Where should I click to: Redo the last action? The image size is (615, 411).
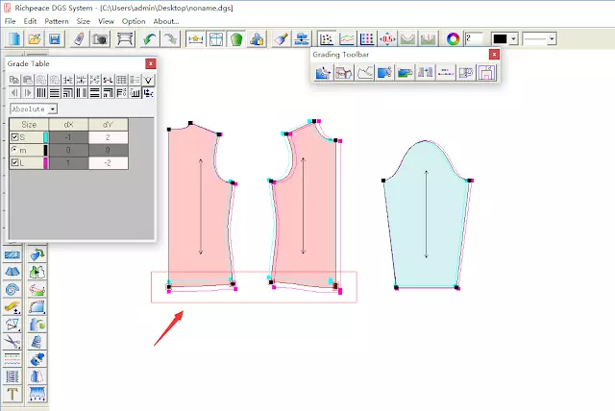pyautogui.click(x=170, y=39)
